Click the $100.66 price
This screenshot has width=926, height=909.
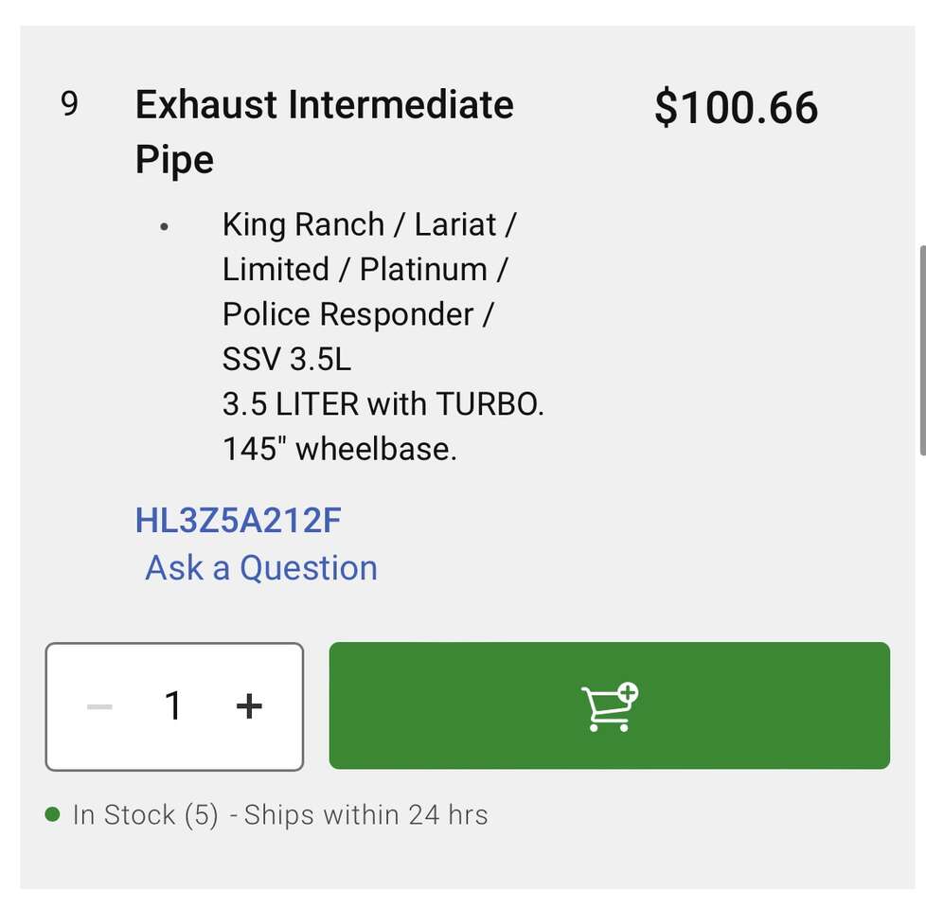[x=736, y=108]
